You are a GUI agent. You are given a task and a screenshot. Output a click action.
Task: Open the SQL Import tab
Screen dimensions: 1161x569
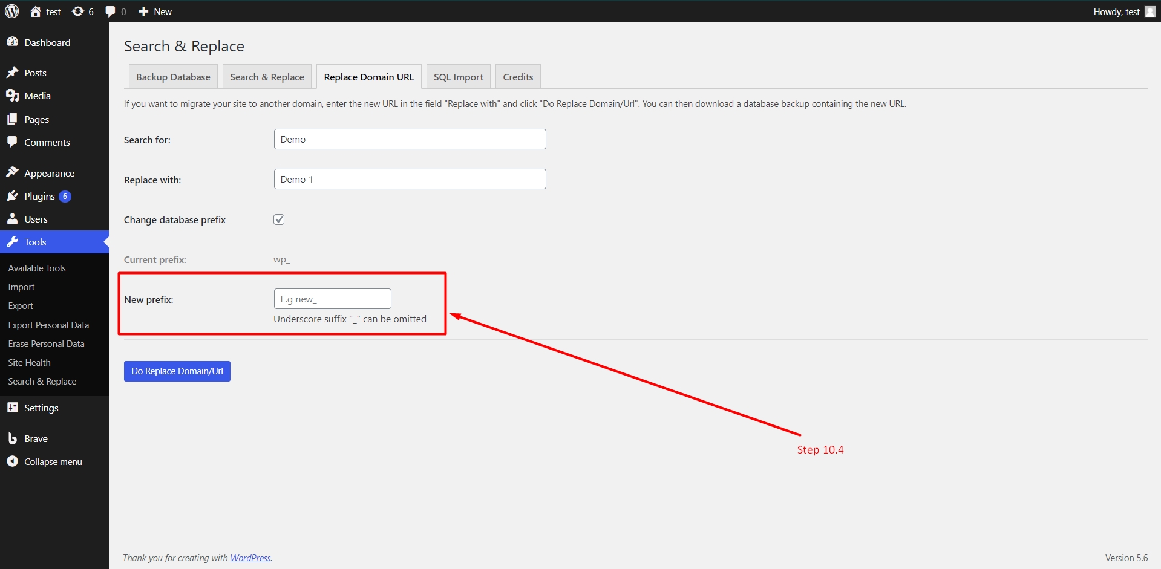coord(459,77)
